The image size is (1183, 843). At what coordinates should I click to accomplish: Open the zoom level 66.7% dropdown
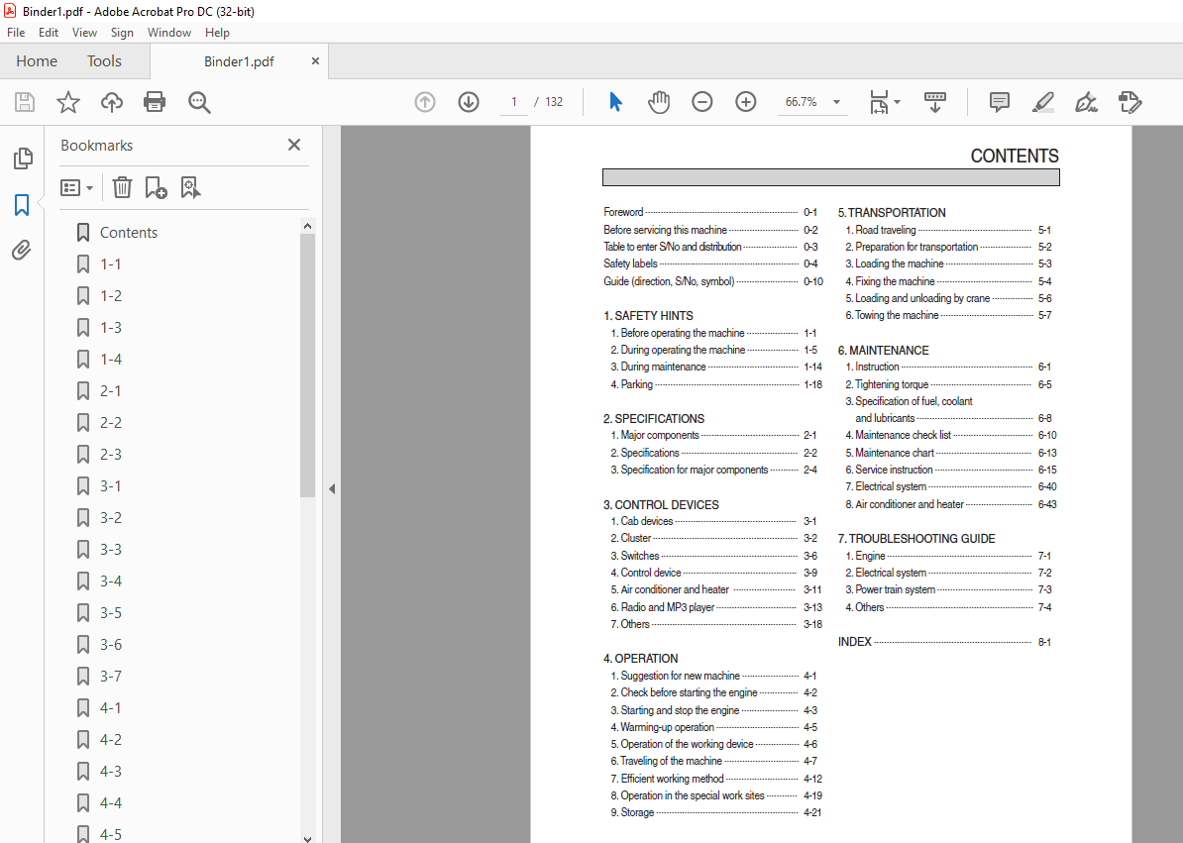[836, 102]
